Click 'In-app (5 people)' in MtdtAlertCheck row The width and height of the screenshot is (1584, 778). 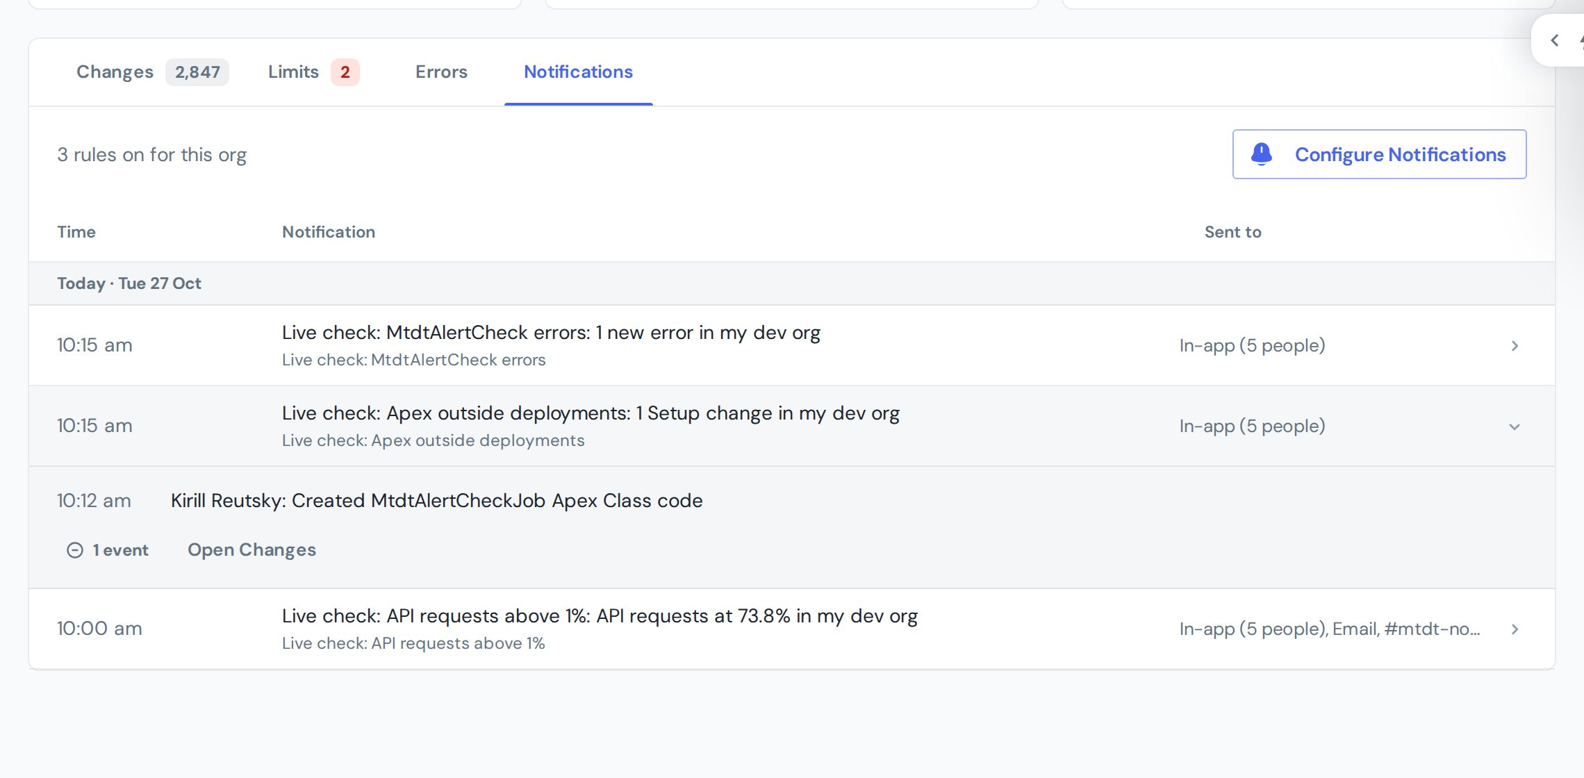tap(1252, 345)
